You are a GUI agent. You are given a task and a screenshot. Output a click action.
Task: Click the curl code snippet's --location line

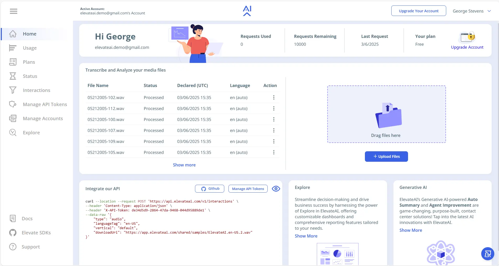tap(162, 201)
